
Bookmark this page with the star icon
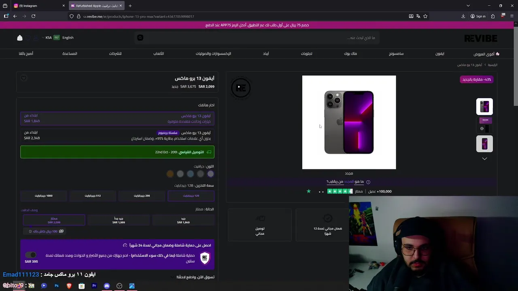[x=425, y=16]
